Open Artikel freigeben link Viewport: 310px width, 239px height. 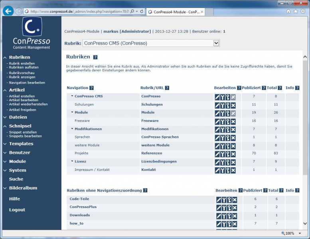[x=22, y=110]
